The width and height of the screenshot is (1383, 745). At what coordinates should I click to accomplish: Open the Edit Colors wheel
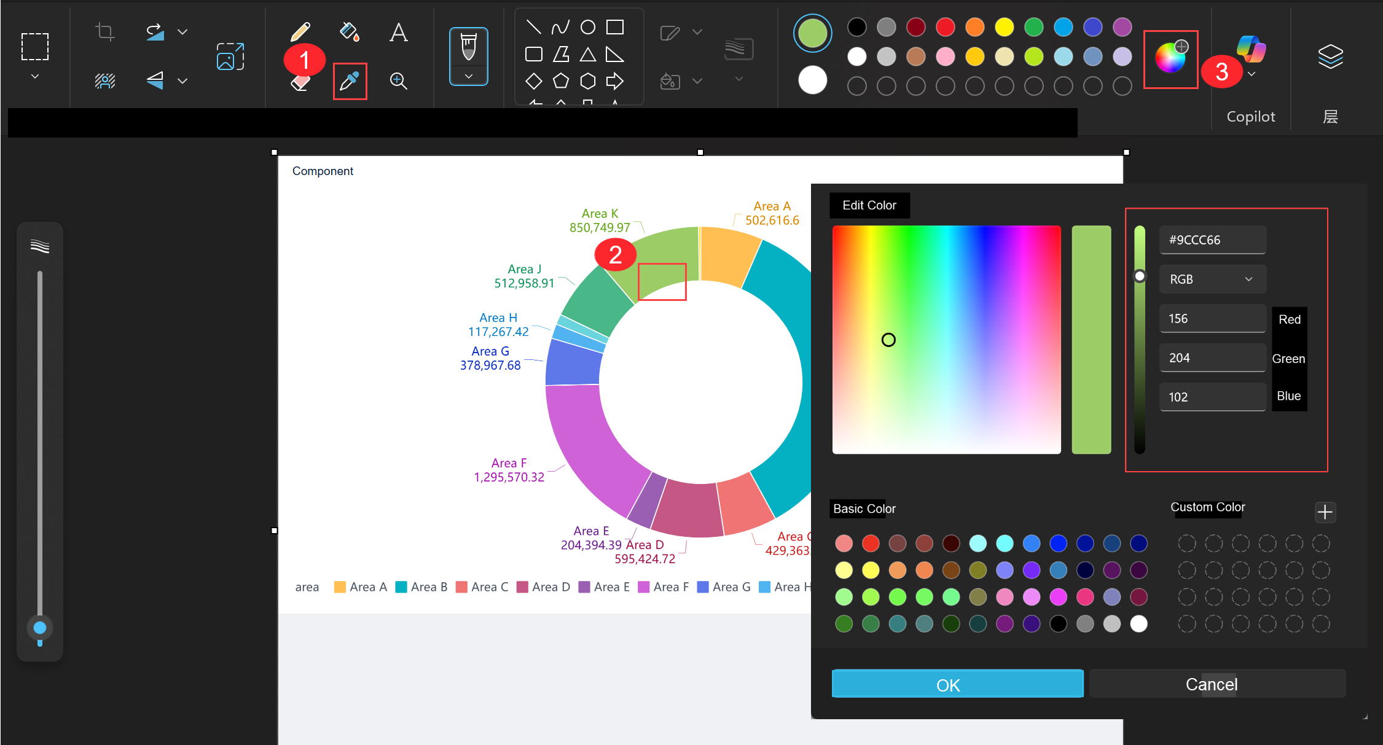tap(1171, 58)
